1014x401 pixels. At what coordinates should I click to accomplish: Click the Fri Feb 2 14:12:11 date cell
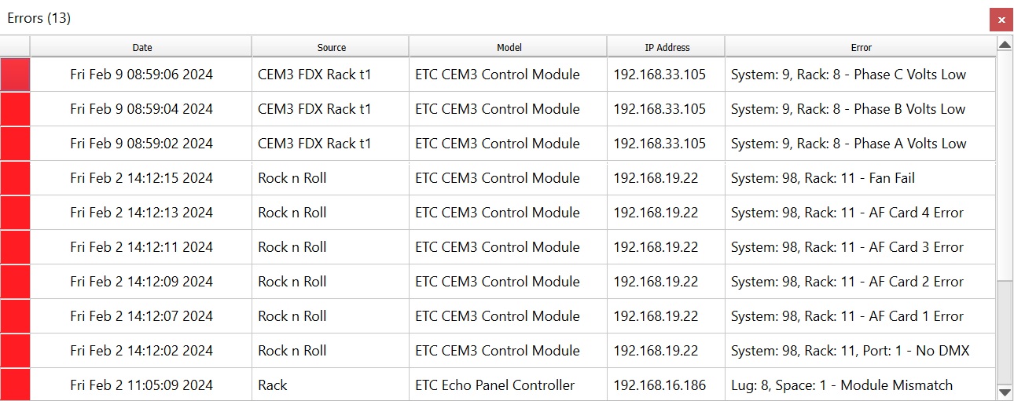point(141,247)
